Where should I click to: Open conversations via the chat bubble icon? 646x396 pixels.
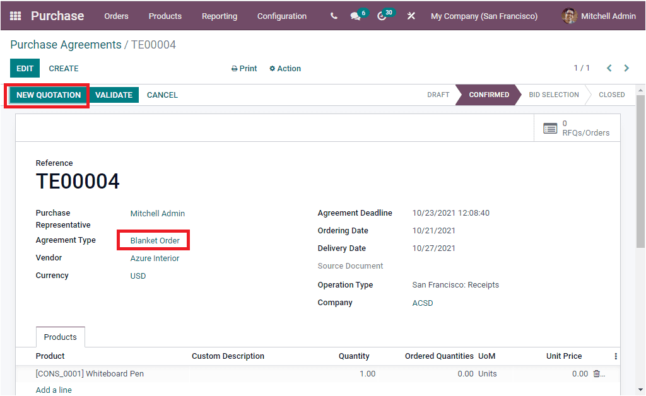pos(356,16)
